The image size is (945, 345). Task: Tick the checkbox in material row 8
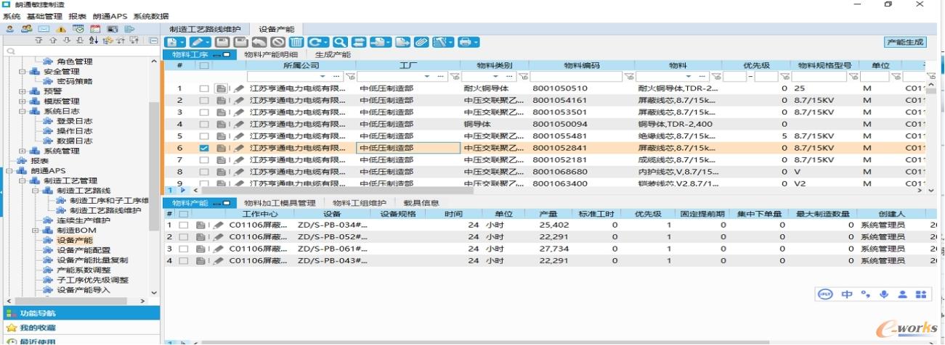click(x=204, y=172)
